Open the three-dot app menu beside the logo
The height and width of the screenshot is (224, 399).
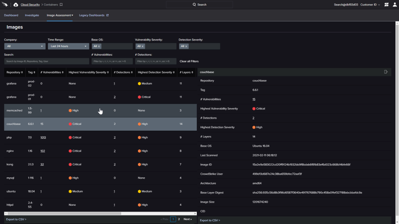pos(11,5)
